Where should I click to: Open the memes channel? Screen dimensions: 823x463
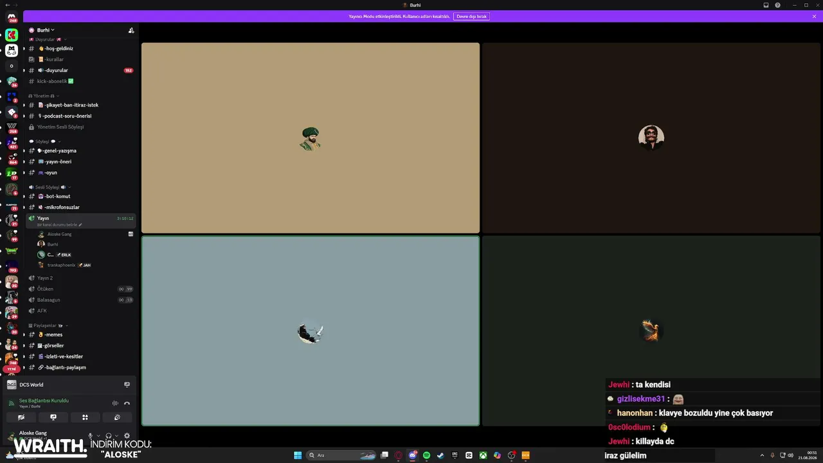click(x=80, y=334)
